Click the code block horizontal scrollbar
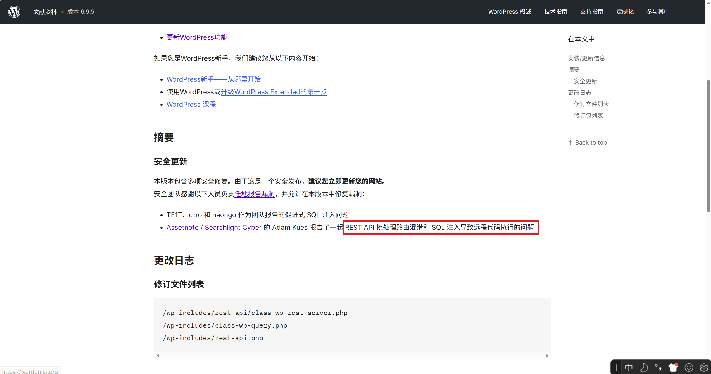The height and width of the screenshot is (374, 711). [353, 356]
